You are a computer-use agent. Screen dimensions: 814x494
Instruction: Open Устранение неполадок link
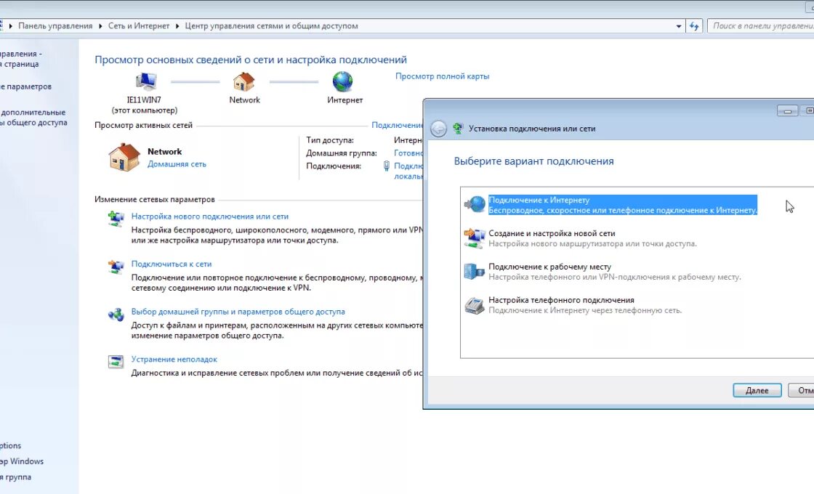click(174, 359)
